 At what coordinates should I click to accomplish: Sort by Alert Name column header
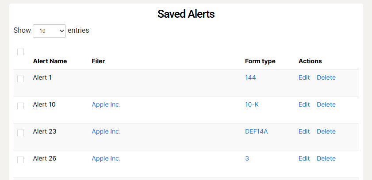coord(50,61)
